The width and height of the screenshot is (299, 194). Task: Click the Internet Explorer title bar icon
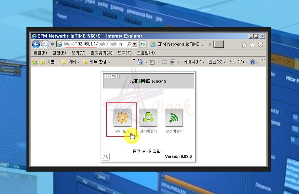tap(34, 36)
